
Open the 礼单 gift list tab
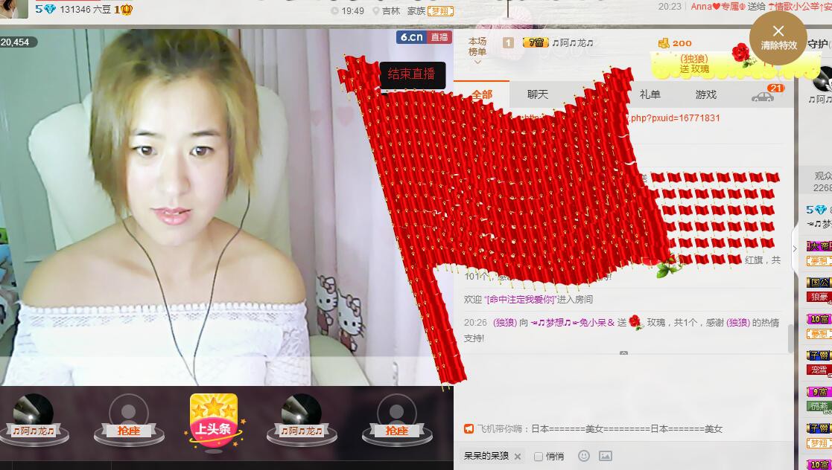650,95
